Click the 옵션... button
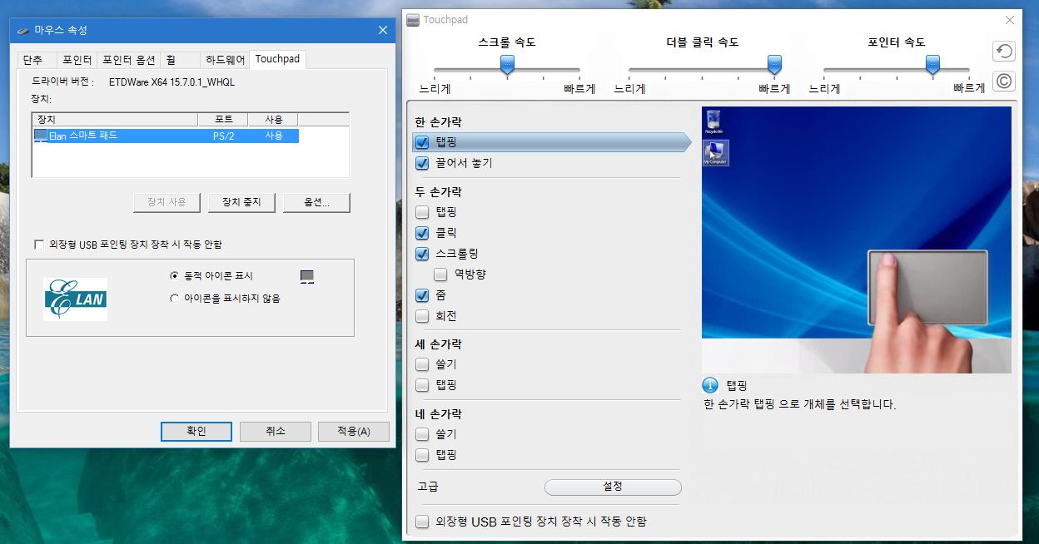Viewport: 1039px width, 544px height. tap(316, 202)
